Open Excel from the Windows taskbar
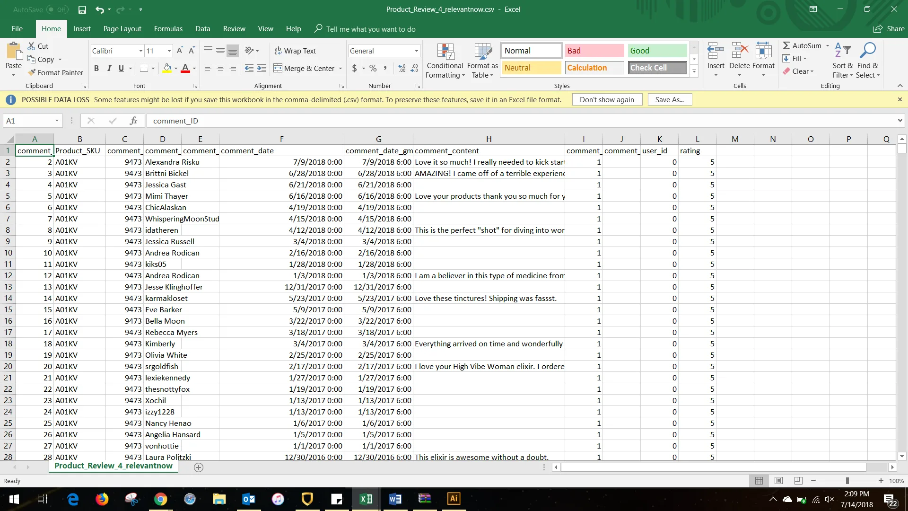908x511 pixels. (366, 499)
